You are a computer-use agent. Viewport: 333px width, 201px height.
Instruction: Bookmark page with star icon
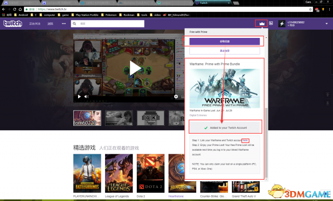point(310,9)
